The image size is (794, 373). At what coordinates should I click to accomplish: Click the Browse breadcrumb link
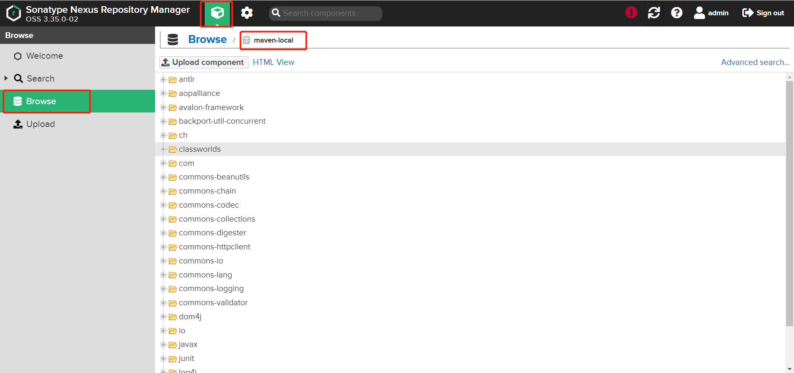[207, 39]
